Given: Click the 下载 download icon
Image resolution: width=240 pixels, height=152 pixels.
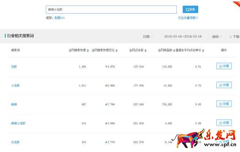Looking at the screenshot, I should 234,36.
